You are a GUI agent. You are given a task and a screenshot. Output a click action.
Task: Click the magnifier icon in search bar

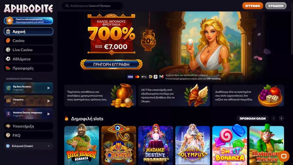[x=67, y=6]
